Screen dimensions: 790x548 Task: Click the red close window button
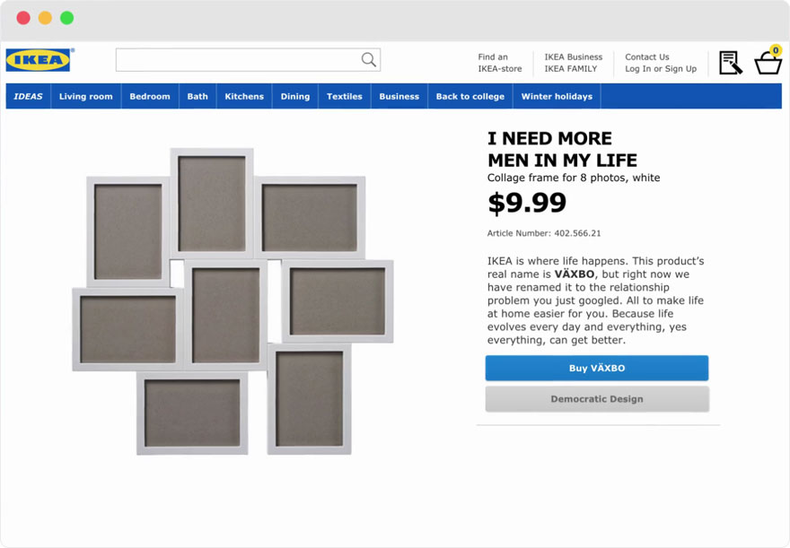tap(23, 18)
